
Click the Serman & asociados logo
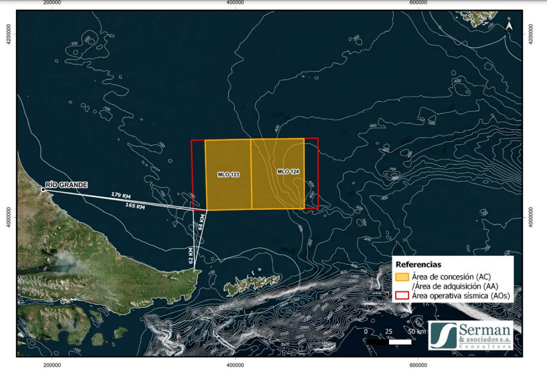click(471, 336)
